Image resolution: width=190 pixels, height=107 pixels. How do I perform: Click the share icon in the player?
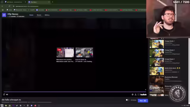136,95
